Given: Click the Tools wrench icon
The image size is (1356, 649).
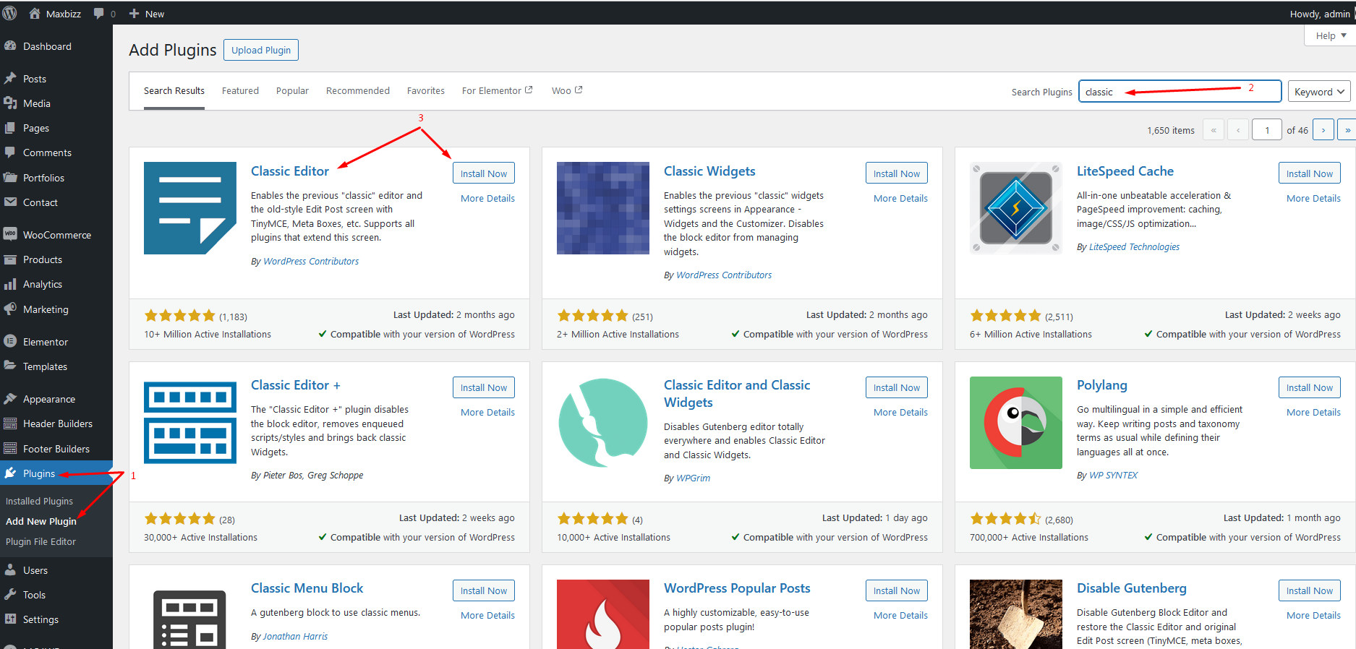Looking at the screenshot, I should click(10, 595).
